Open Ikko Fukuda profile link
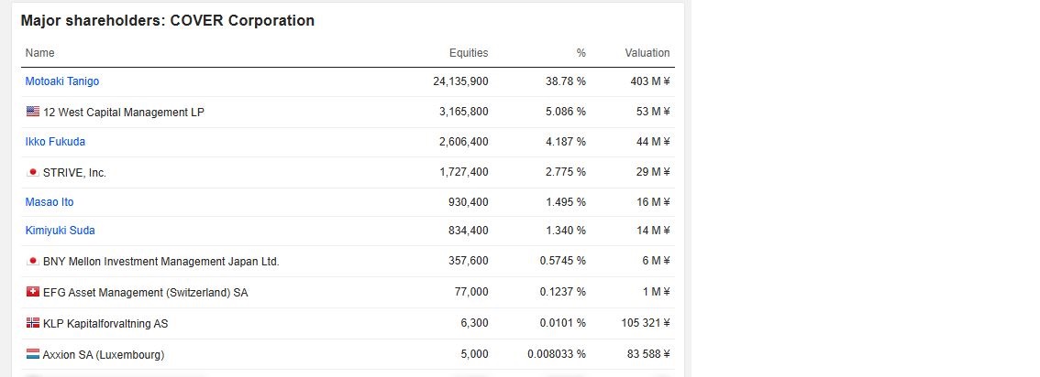 click(55, 142)
